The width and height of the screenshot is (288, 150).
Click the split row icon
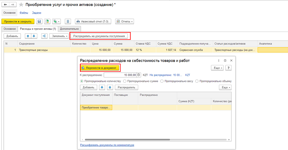click(x=45, y=36)
